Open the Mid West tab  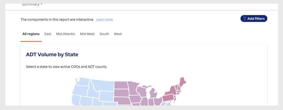(x=87, y=34)
